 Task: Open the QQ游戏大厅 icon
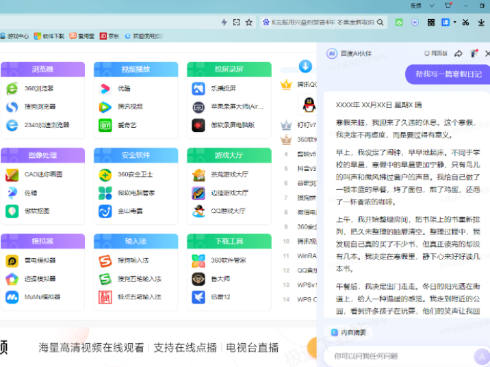coord(198,211)
